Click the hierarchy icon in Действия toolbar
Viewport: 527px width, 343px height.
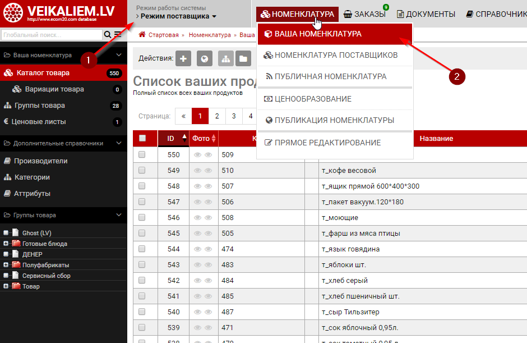[225, 58]
